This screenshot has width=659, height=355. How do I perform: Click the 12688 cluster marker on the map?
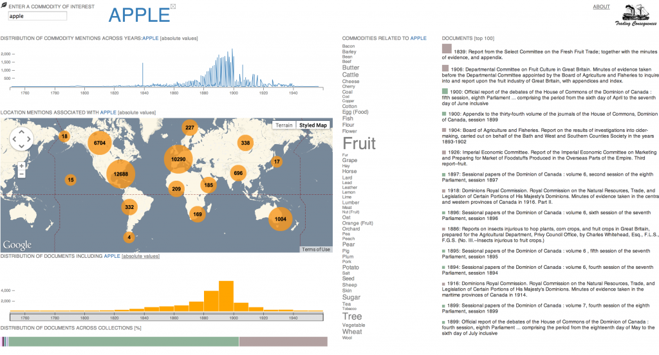[120, 174]
